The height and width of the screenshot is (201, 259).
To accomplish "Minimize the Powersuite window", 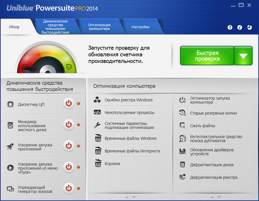I will click(x=233, y=6).
